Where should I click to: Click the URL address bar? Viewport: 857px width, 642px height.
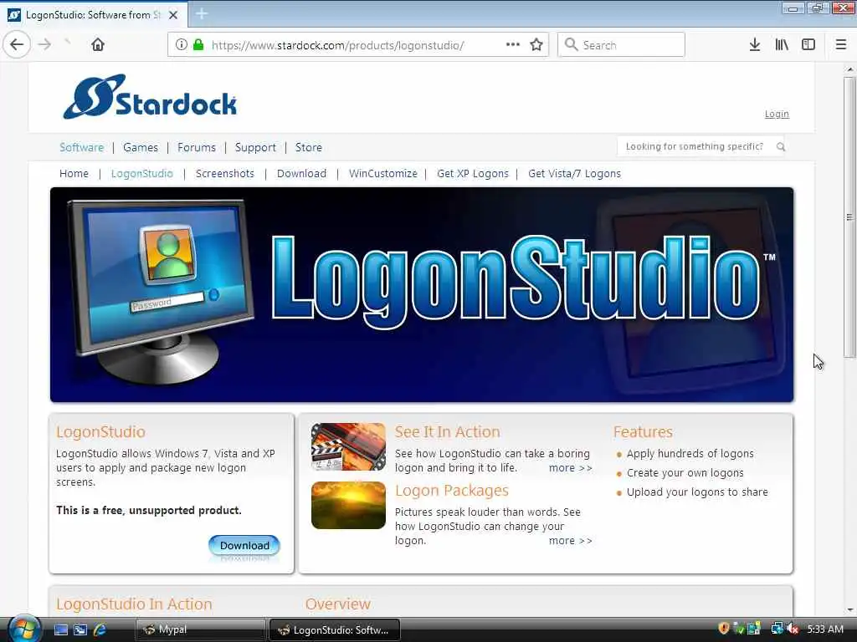(357, 45)
